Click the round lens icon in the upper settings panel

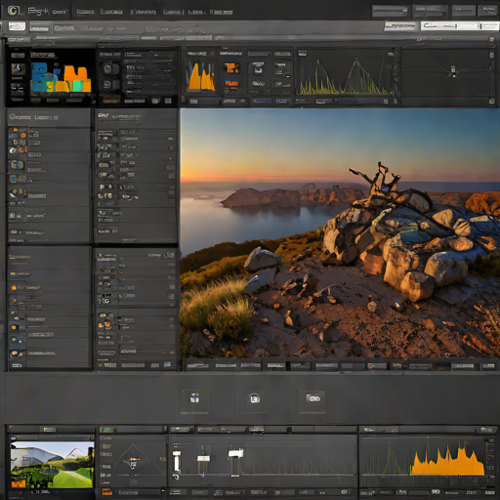pos(107,68)
